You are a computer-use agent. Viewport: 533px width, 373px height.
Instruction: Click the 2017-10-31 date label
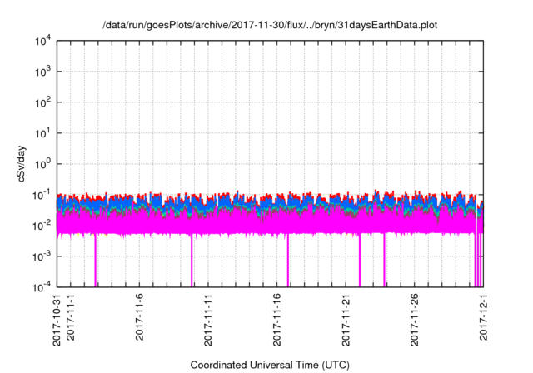[x=57, y=319]
